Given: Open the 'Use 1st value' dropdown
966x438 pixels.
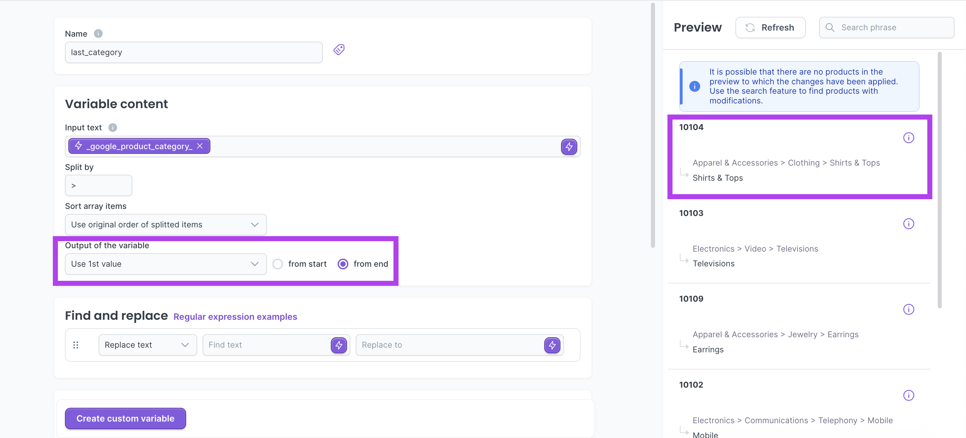Looking at the screenshot, I should coord(165,264).
